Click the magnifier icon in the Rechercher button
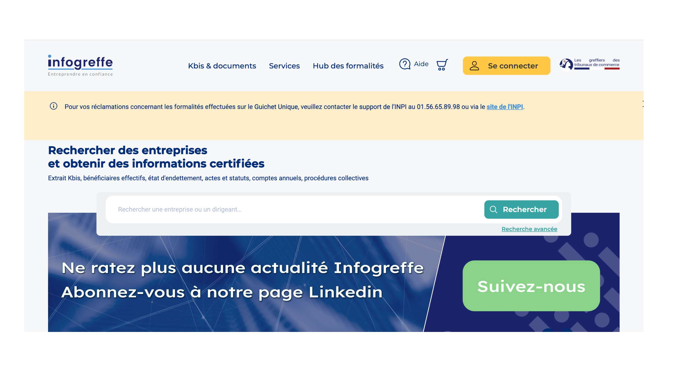Viewport: 682px width, 383px height. pos(493,210)
